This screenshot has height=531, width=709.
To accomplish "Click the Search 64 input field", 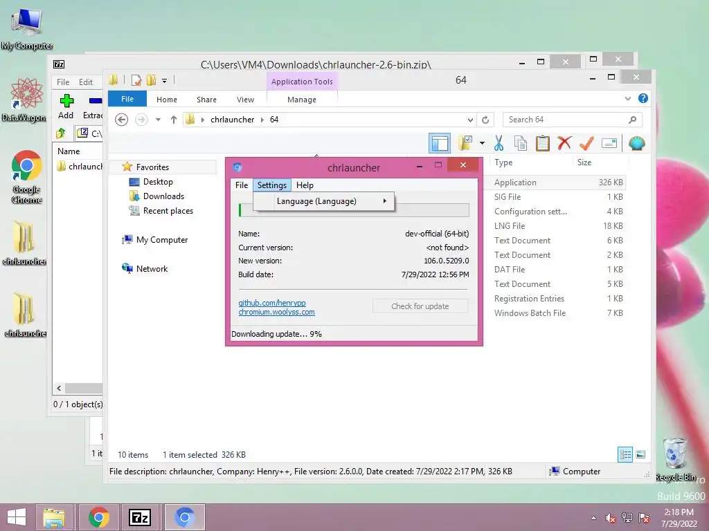I will coord(565,120).
